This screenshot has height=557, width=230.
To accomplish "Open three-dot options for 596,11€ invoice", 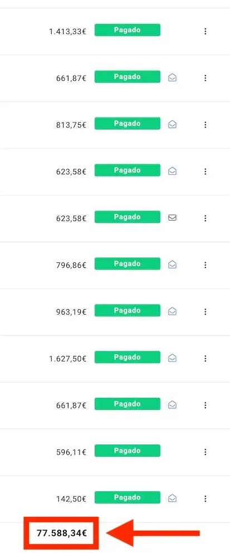I will 205,452.
